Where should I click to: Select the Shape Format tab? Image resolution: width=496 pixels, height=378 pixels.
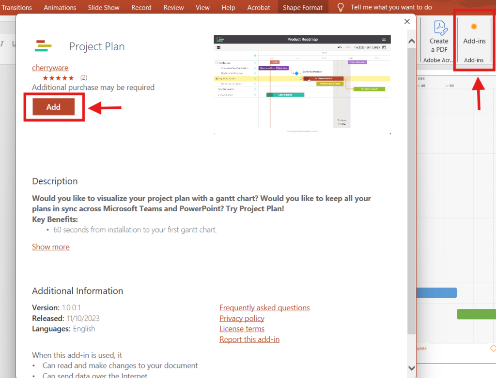click(302, 7)
